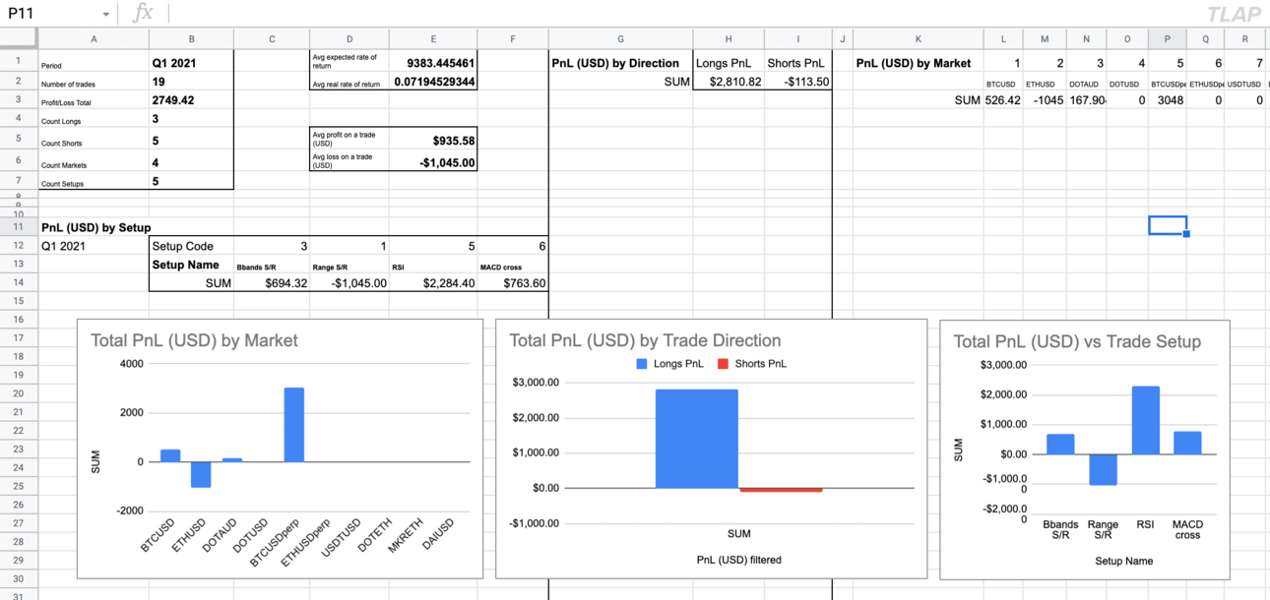Click the 'MACD cross' cell in row 13

pyautogui.click(x=512, y=266)
